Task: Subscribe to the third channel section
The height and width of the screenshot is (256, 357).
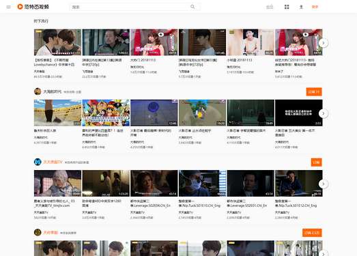Action: point(312,233)
